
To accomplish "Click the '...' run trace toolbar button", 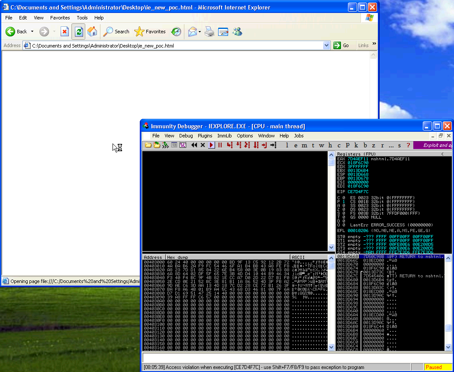I will click(391, 145).
